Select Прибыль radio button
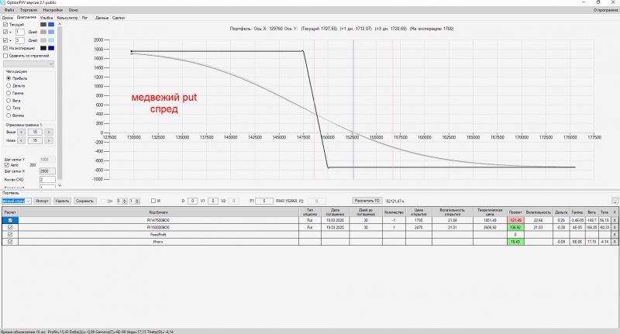The width and height of the screenshot is (620, 334). pos(9,78)
